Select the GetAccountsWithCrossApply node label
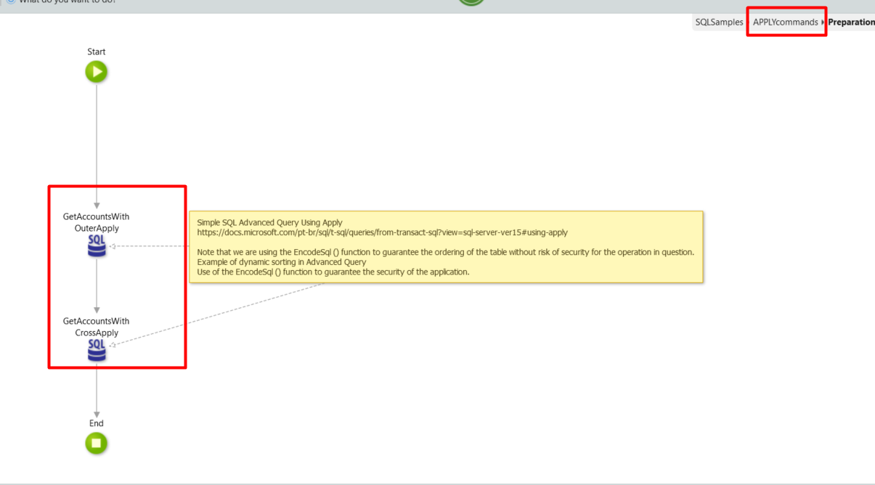Viewport: 875px width, 485px height. point(96,327)
